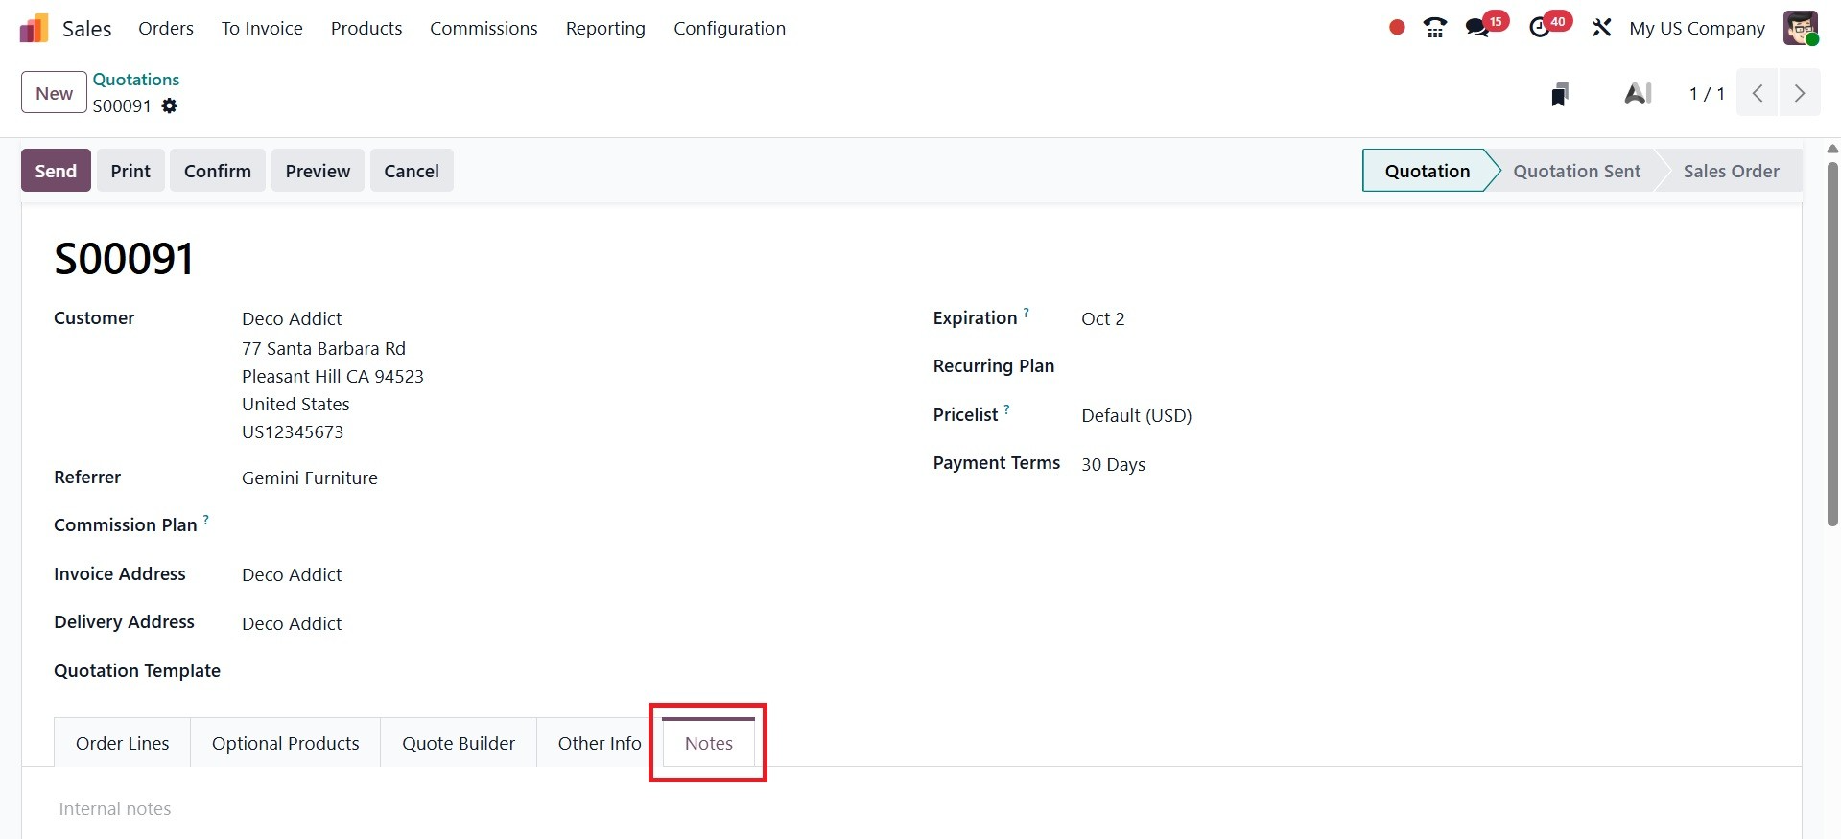The height and width of the screenshot is (839, 1841).
Task: Open the debug tools icon
Action: click(1601, 28)
